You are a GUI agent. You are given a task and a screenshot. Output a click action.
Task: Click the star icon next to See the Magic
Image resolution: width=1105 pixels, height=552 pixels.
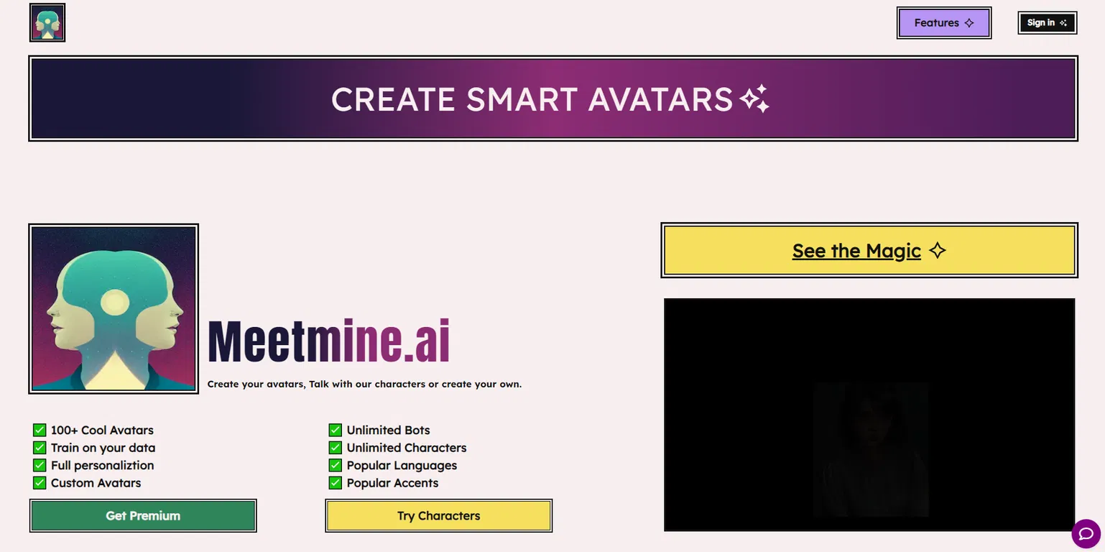click(x=937, y=250)
